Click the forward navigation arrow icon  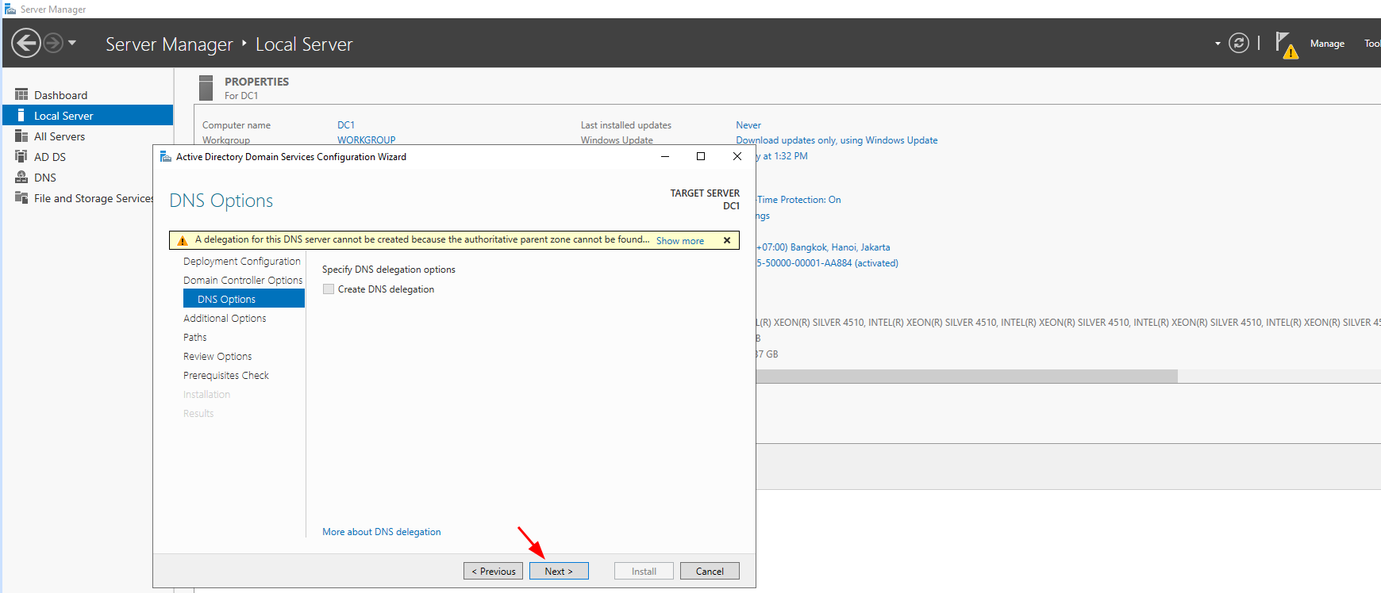coord(53,43)
